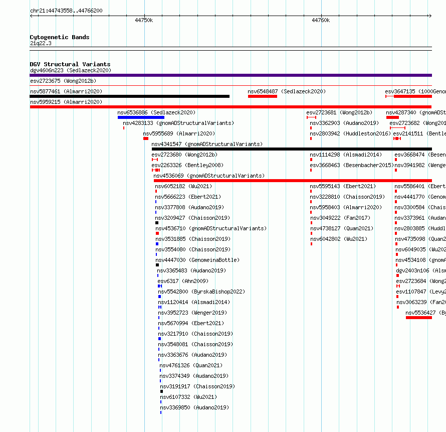Screen dimensions: 446x432
Task: Select esv2723680 (Wong2012b) label
Action: tap(184, 155)
